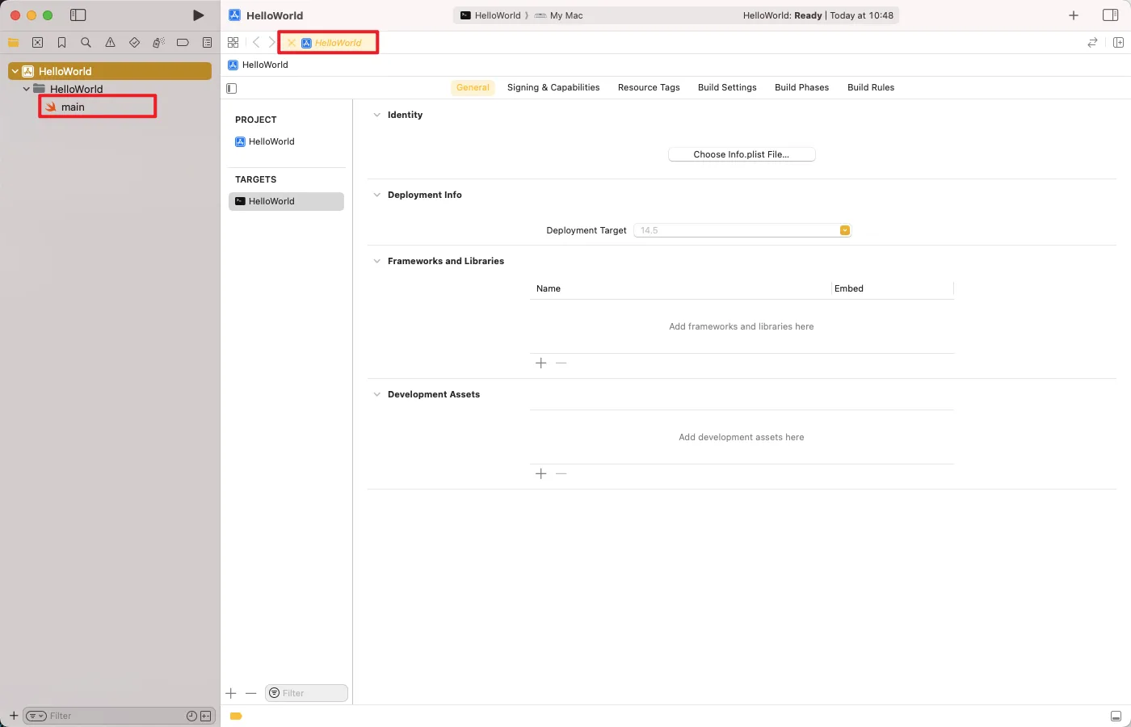Switch to the Build Settings tab
This screenshot has width=1131, height=727.
tap(727, 87)
